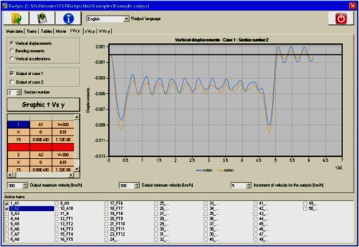
Task: Check the 9_A9 train checkbox
Action: 57,203
